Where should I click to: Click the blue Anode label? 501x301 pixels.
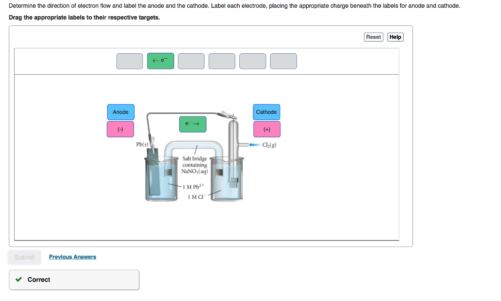[x=120, y=112]
